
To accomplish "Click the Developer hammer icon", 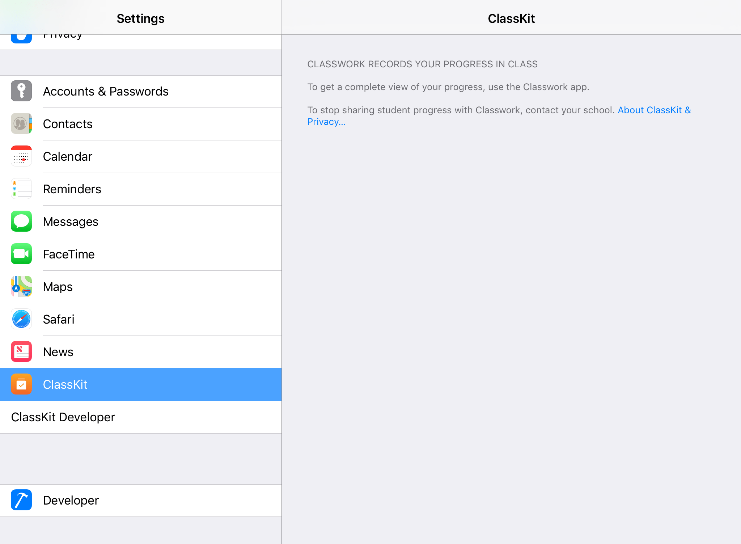I will [x=21, y=500].
